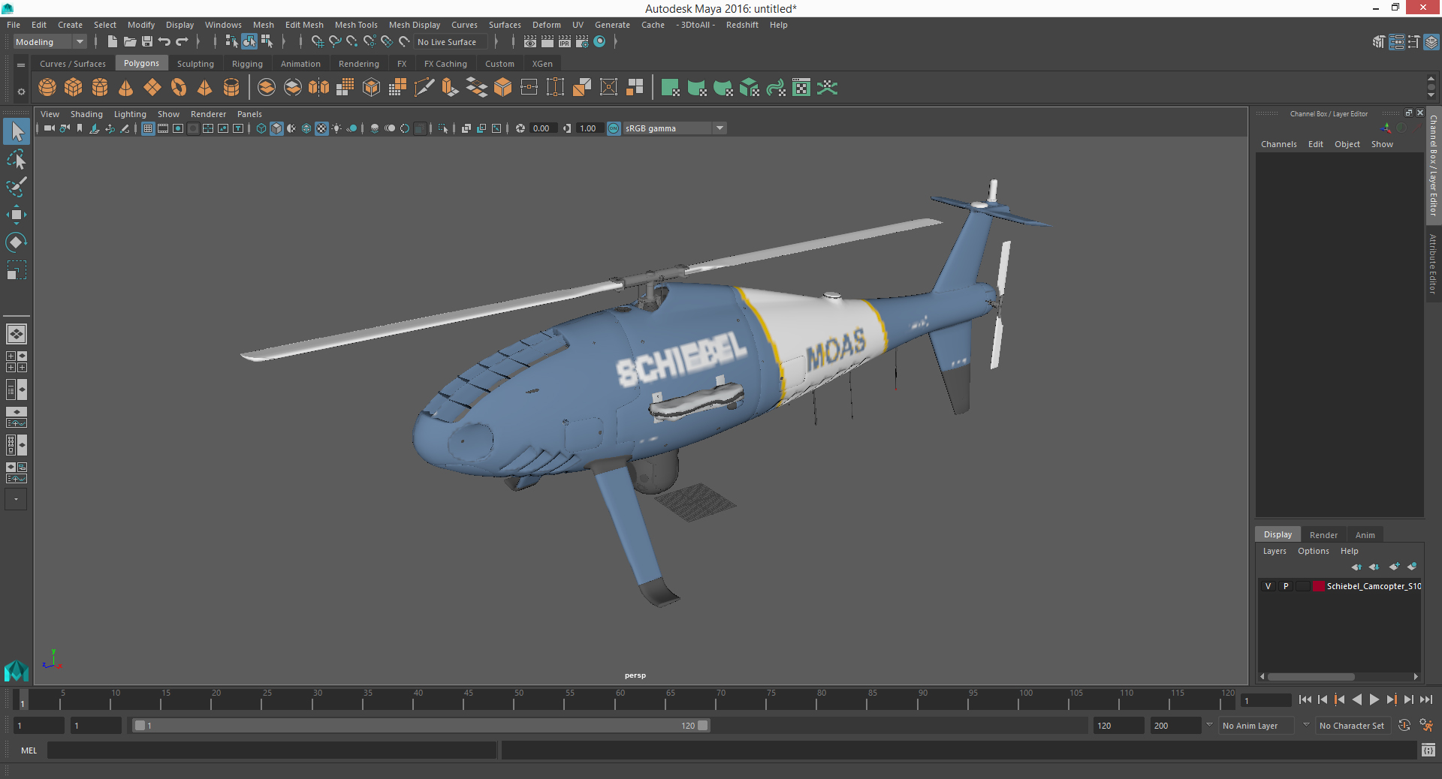Open the Mesh Tools menu
The height and width of the screenshot is (779, 1442).
coord(356,25)
